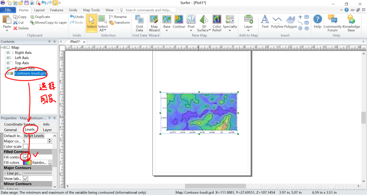Expand the Base map dropdown arrow

coord(167,31)
